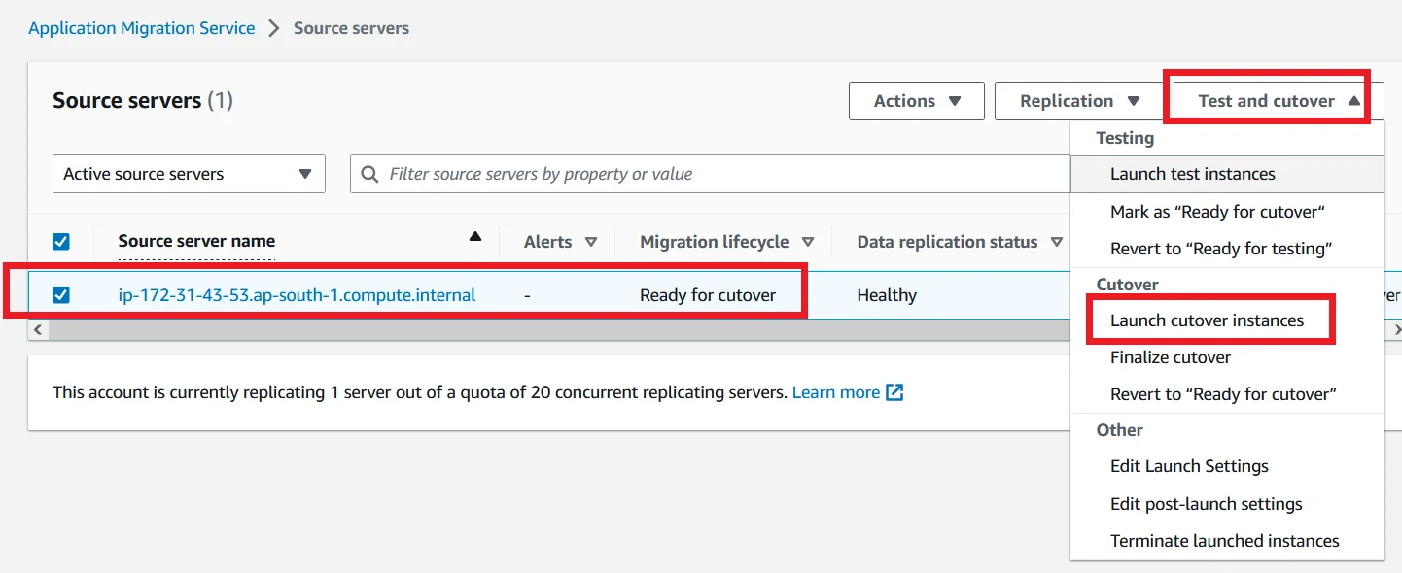Click the Healthy replication status cell
Viewport: 1402px width, 573px height.
click(x=887, y=295)
